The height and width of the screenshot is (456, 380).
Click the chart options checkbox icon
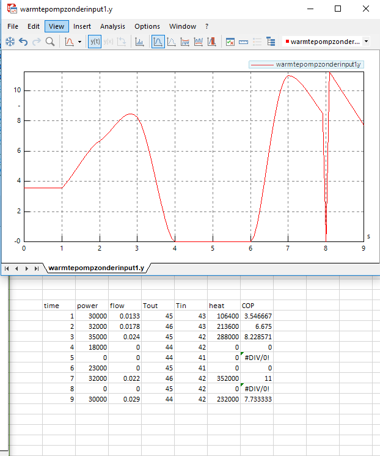(x=230, y=42)
